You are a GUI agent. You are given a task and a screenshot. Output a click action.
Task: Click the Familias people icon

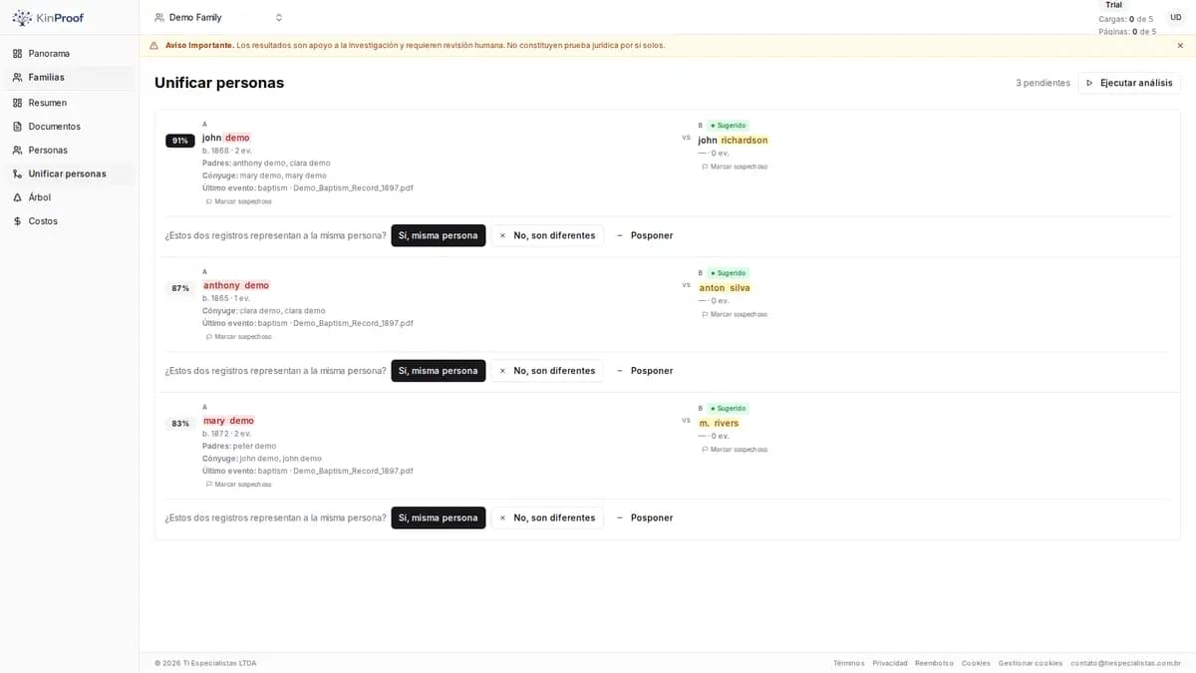17,77
